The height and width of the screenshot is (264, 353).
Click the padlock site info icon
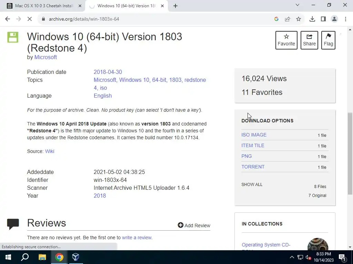(43, 19)
